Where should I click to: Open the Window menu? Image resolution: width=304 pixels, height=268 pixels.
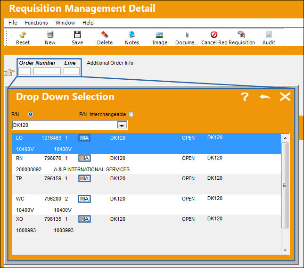pyautogui.click(x=65, y=23)
